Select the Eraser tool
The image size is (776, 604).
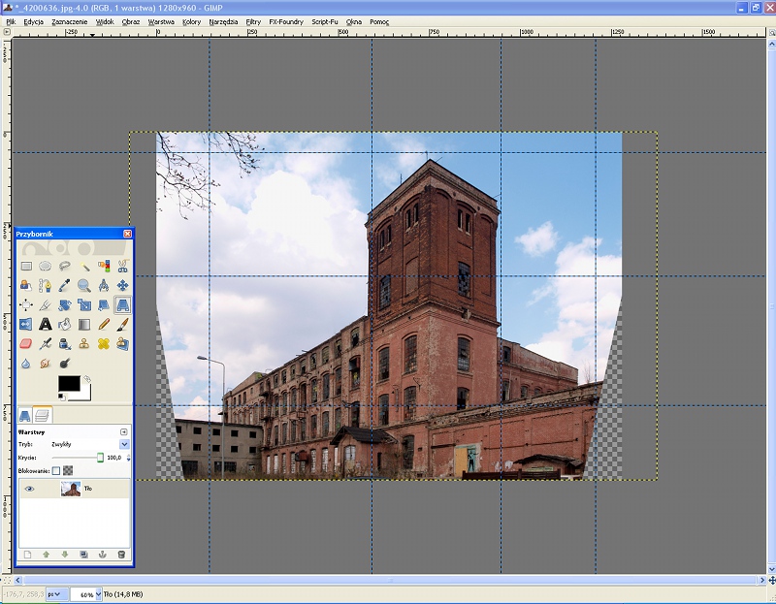pos(26,343)
